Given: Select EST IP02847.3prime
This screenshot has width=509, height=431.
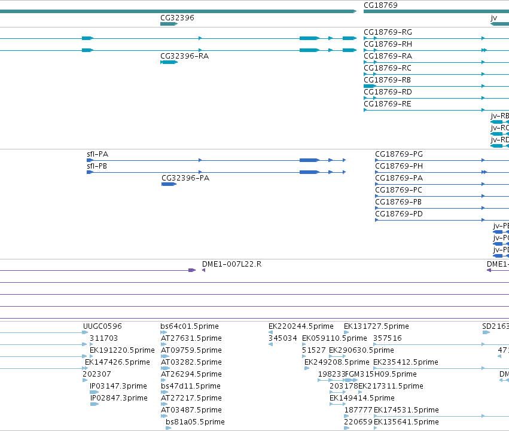Looking at the screenshot, I should click(119, 398).
